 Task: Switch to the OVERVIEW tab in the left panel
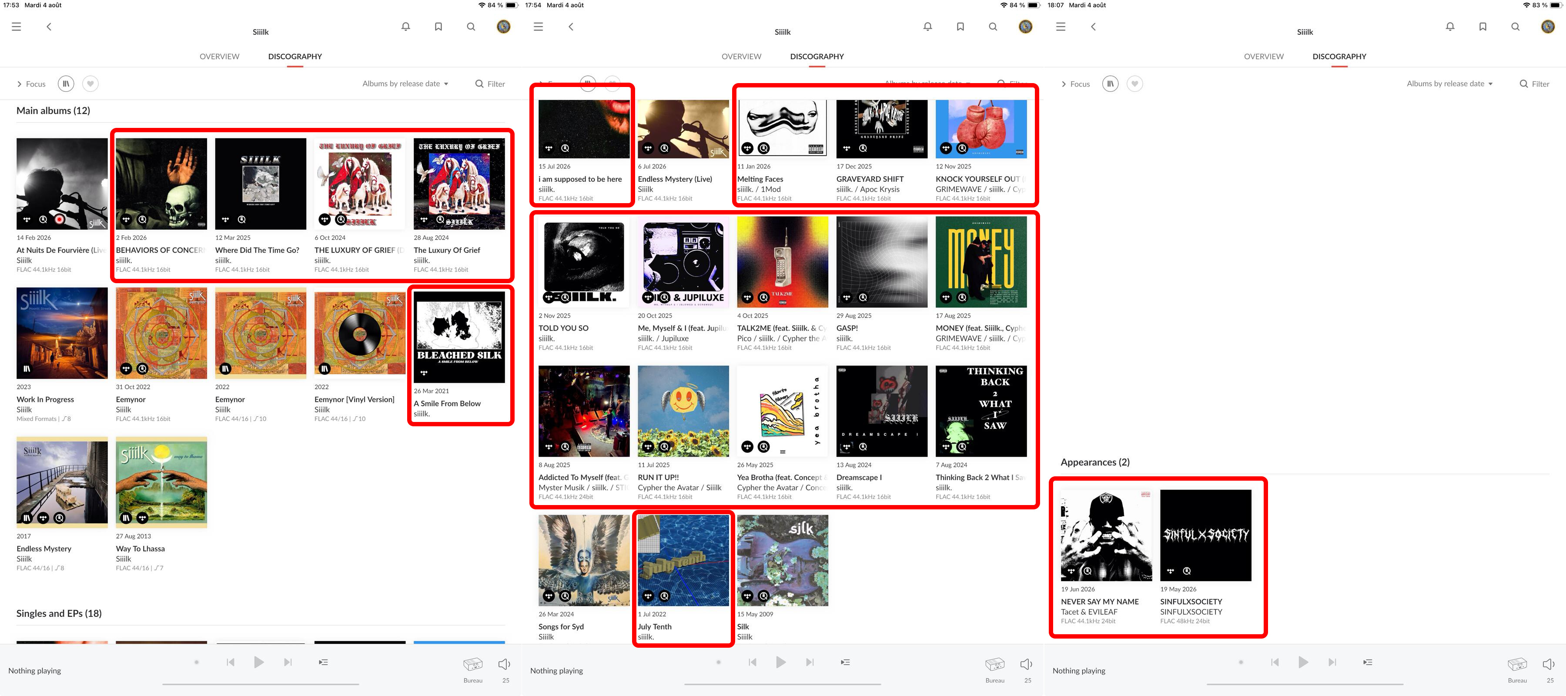(x=220, y=57)
